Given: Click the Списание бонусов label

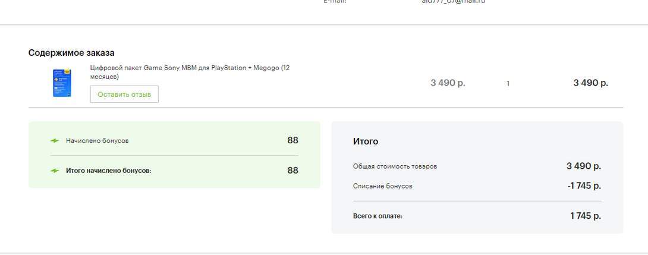Looking at the screenshot, I should click(382, 186).
